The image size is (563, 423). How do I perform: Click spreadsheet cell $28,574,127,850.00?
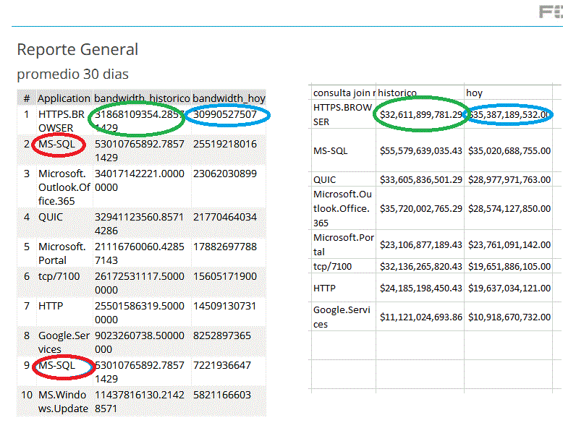click(509, 209)
